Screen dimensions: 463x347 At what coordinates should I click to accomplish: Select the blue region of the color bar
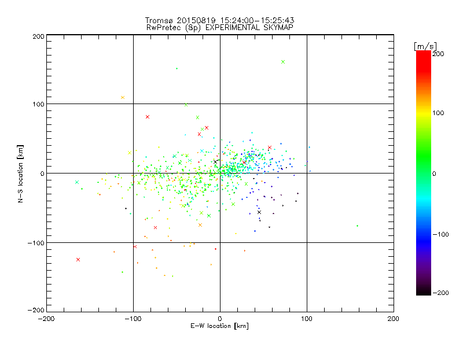[423, 234]
